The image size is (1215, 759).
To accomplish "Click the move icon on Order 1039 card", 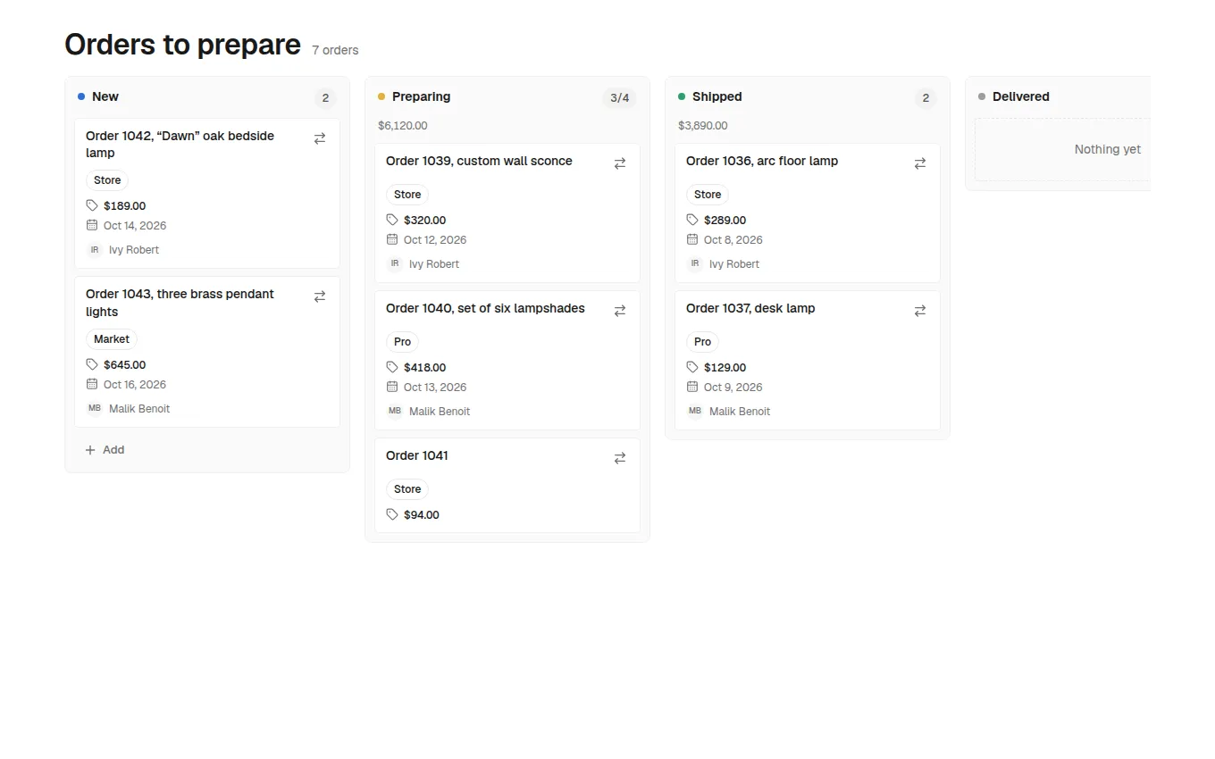I will pos(620,163).
